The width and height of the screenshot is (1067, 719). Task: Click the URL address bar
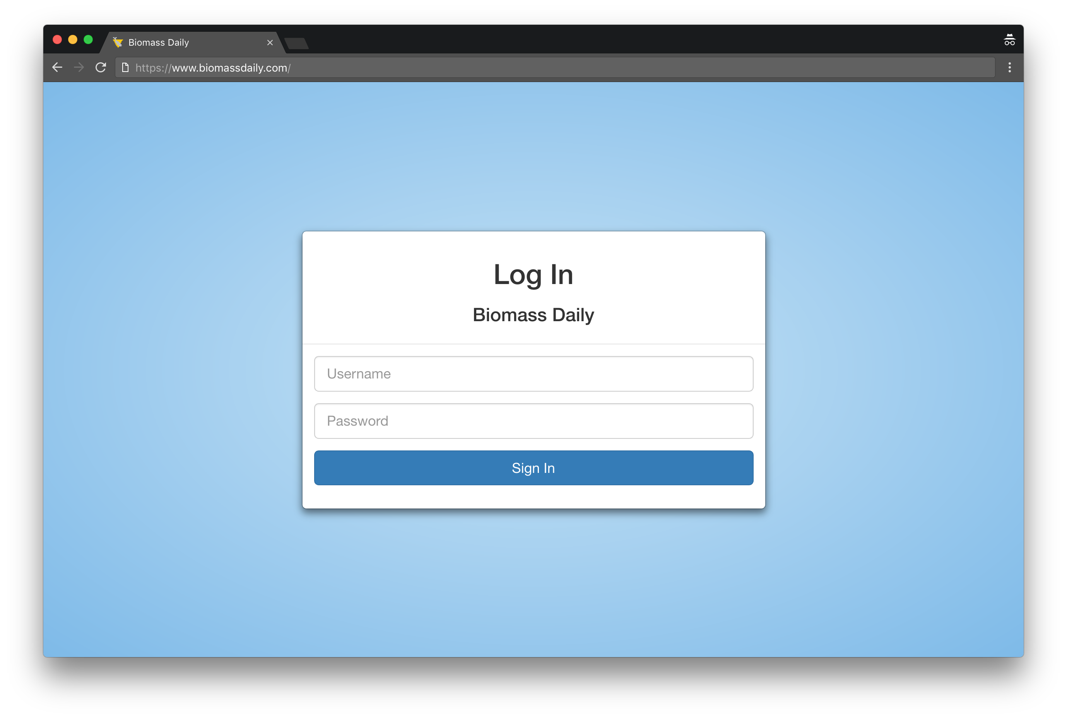click(x=533, y=68)
